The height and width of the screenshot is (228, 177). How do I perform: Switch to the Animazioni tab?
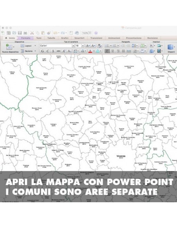[114, 38]
